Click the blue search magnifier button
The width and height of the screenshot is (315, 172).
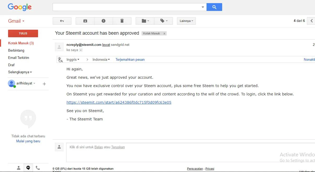point(214,7)
